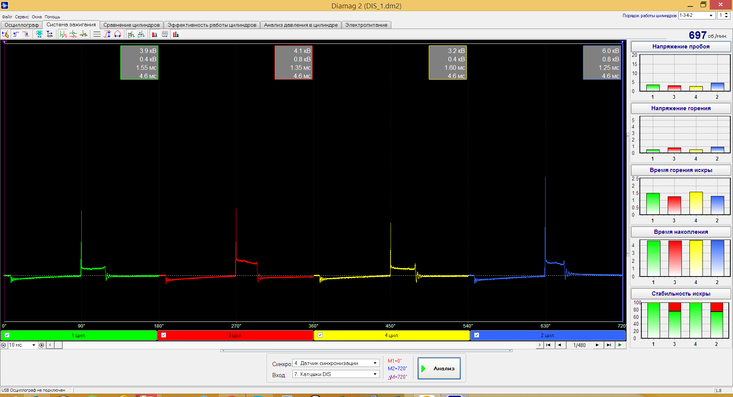
Task: Toggle horizontal grid lines icon
Action: pos(97,34)
